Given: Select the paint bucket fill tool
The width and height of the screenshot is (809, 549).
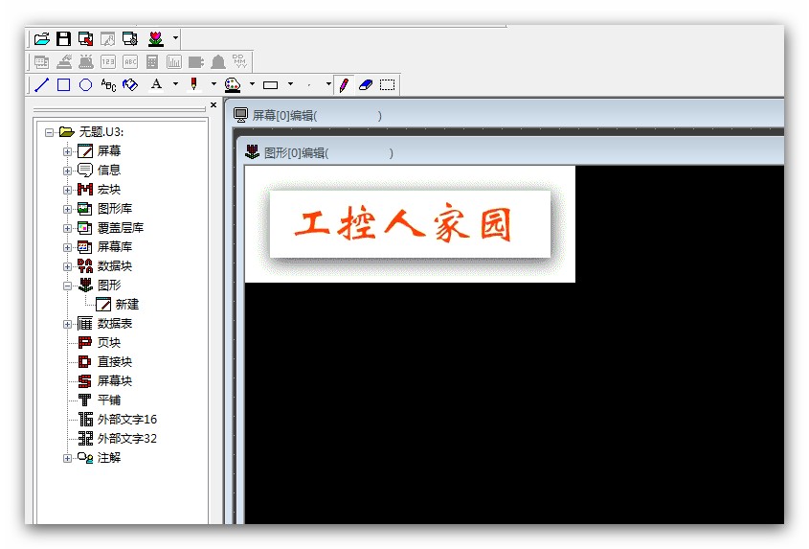Looking at the screenshot, I should click(130, 85).
